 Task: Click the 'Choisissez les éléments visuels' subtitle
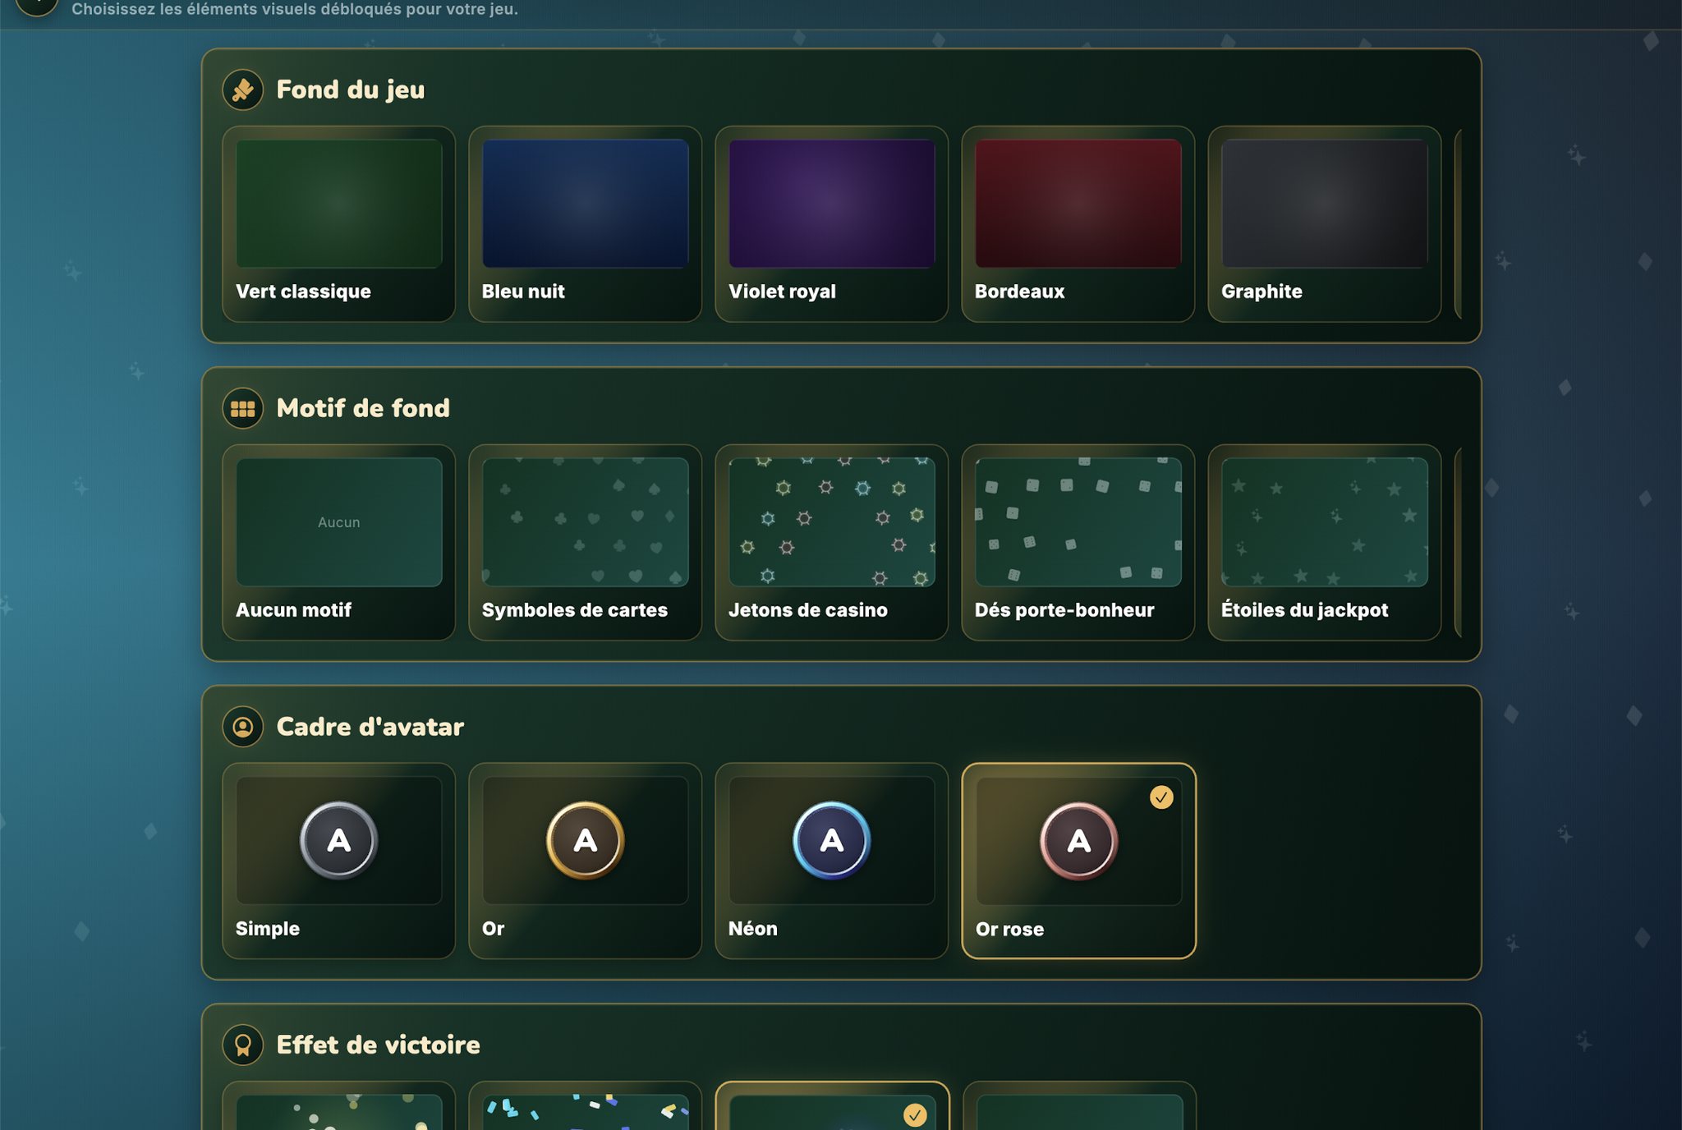[295, 10]
